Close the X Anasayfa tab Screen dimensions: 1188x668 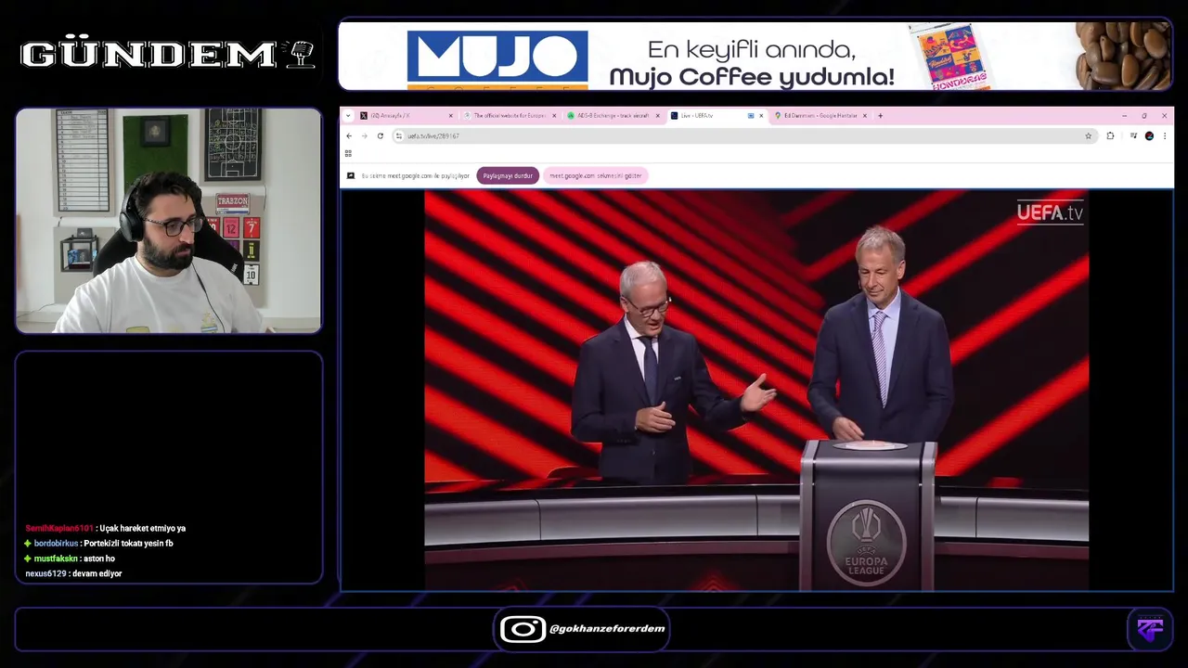pos(451,116)
